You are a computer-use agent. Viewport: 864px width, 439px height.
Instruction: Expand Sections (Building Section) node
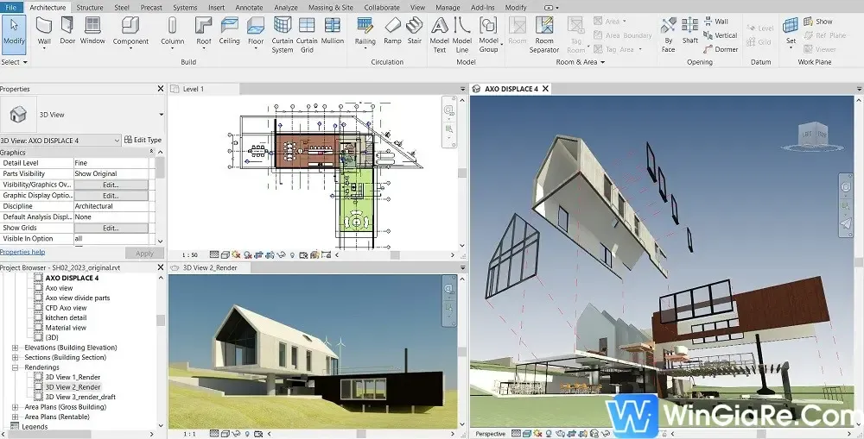click(15, 358)
